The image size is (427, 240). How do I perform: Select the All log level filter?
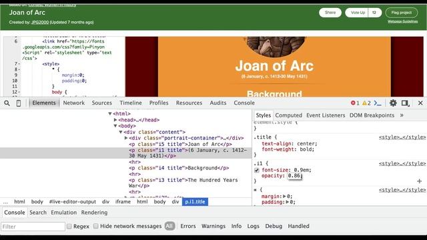tap(169, 226)
